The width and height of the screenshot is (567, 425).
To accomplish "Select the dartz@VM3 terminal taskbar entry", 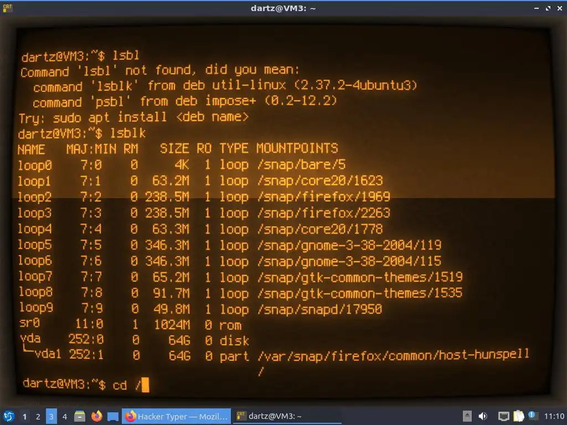I will (x=287, y=416).
